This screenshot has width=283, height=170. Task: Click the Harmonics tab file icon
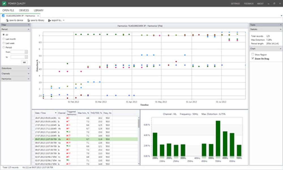click(x=3, y=16)
